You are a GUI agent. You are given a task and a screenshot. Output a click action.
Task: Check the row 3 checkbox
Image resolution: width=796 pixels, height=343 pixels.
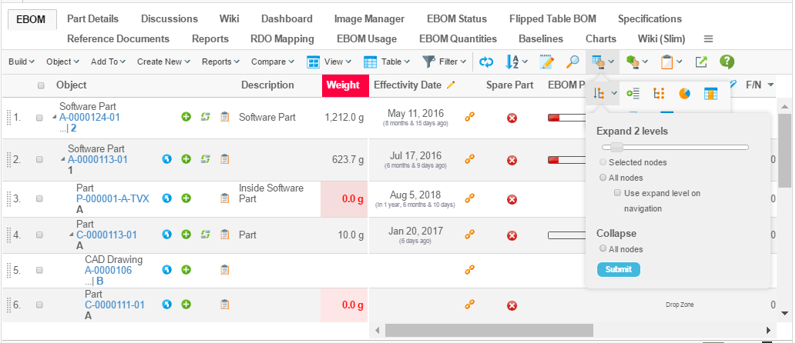click(x=39, y=198)
